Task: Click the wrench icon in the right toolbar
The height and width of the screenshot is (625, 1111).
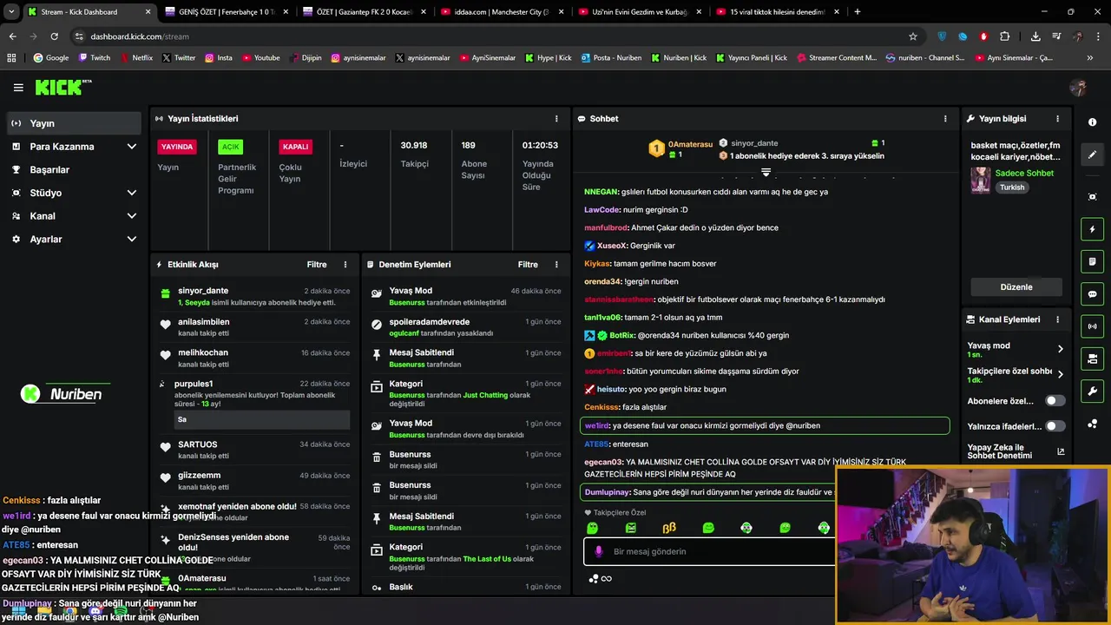Action: pos(1092,391)
